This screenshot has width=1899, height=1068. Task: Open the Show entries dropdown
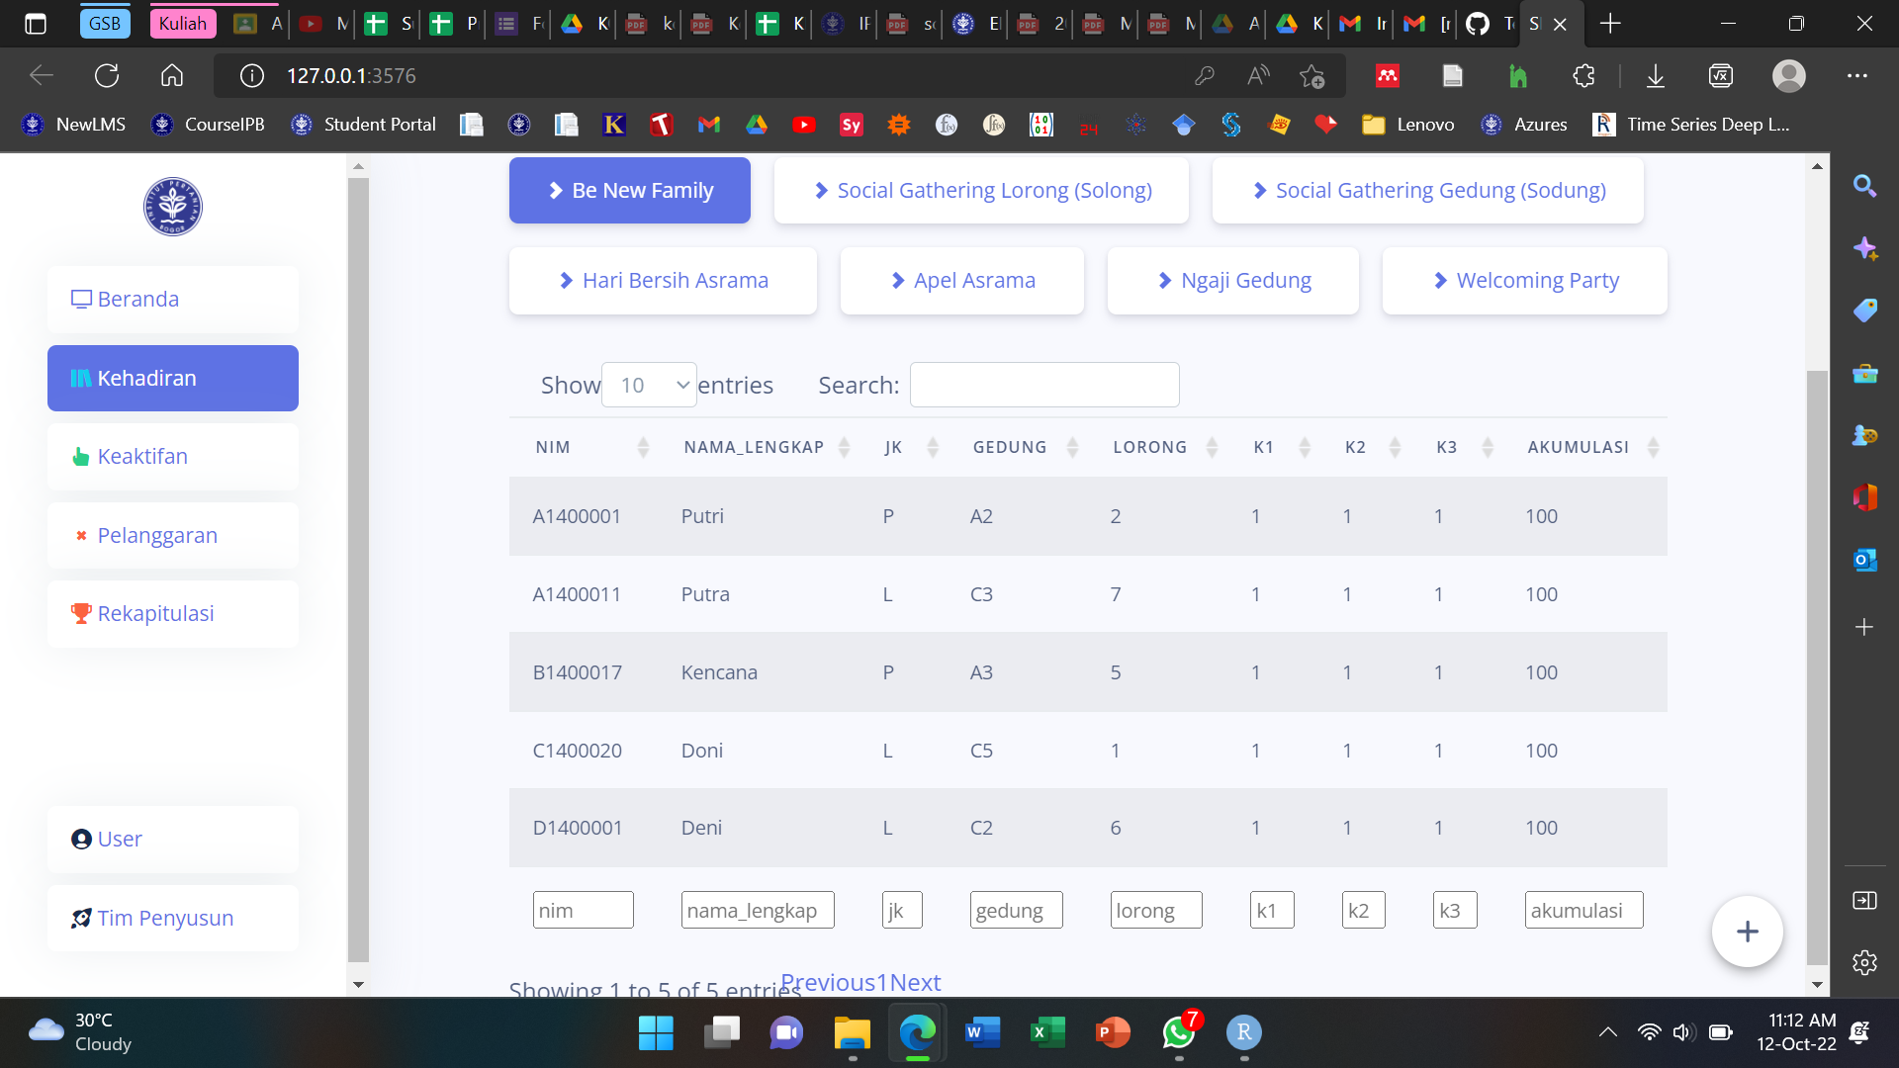(x=649, y=385)
